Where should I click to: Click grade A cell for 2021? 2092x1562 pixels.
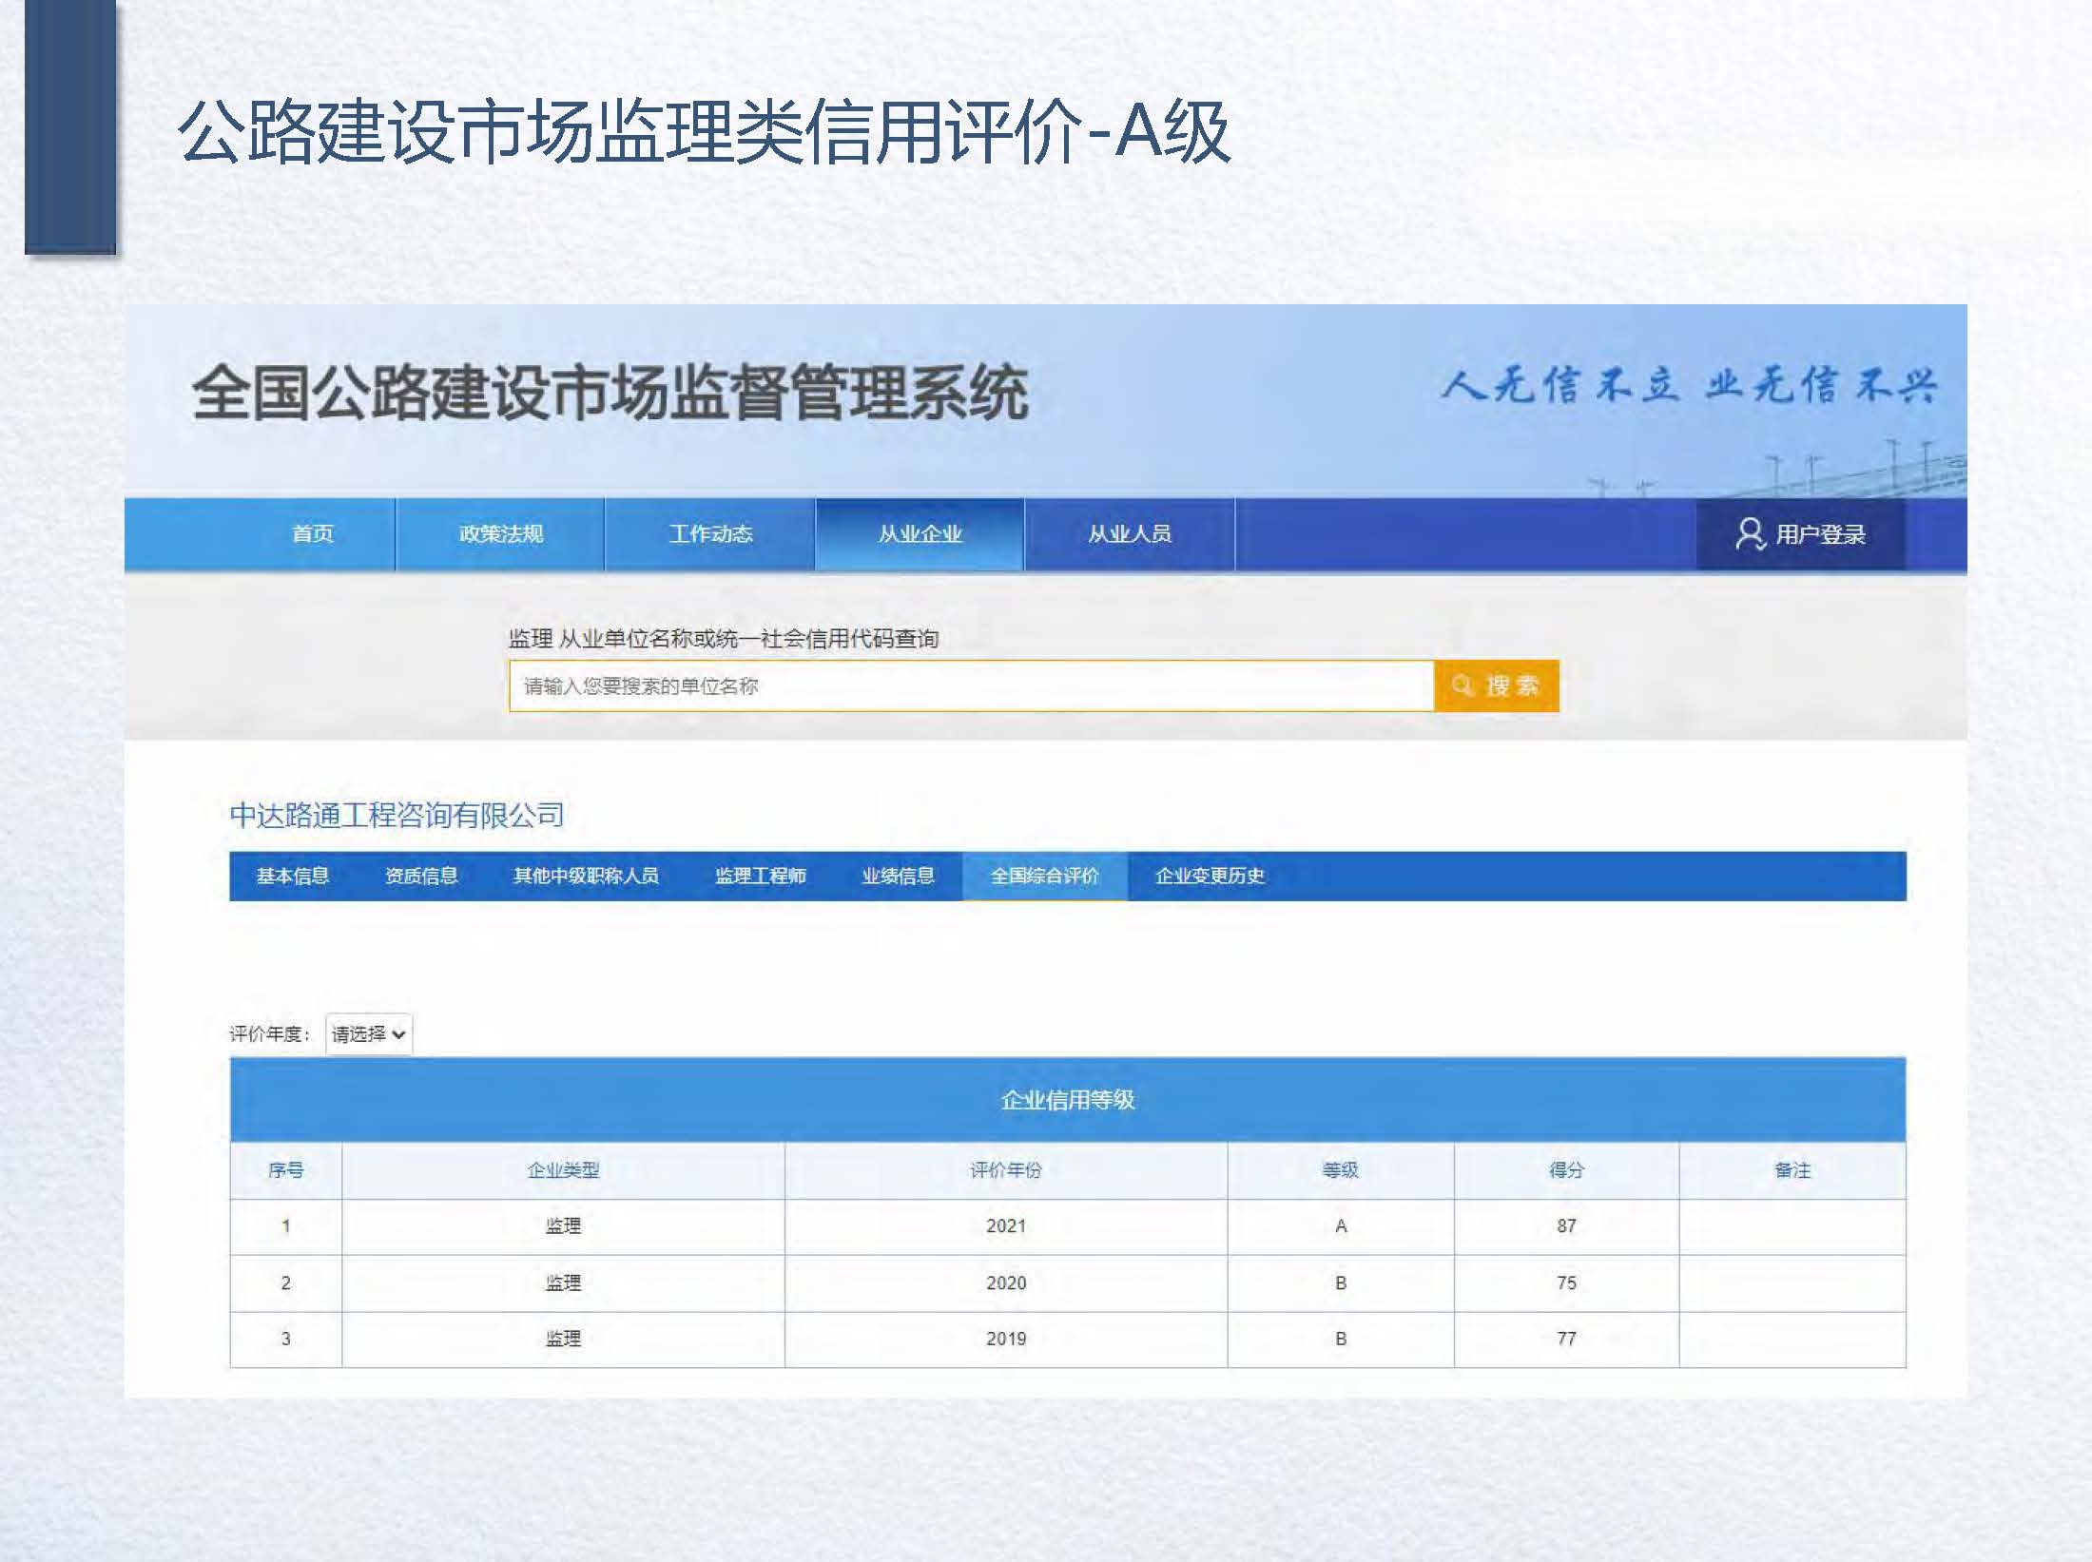tap(1341, 1226)
